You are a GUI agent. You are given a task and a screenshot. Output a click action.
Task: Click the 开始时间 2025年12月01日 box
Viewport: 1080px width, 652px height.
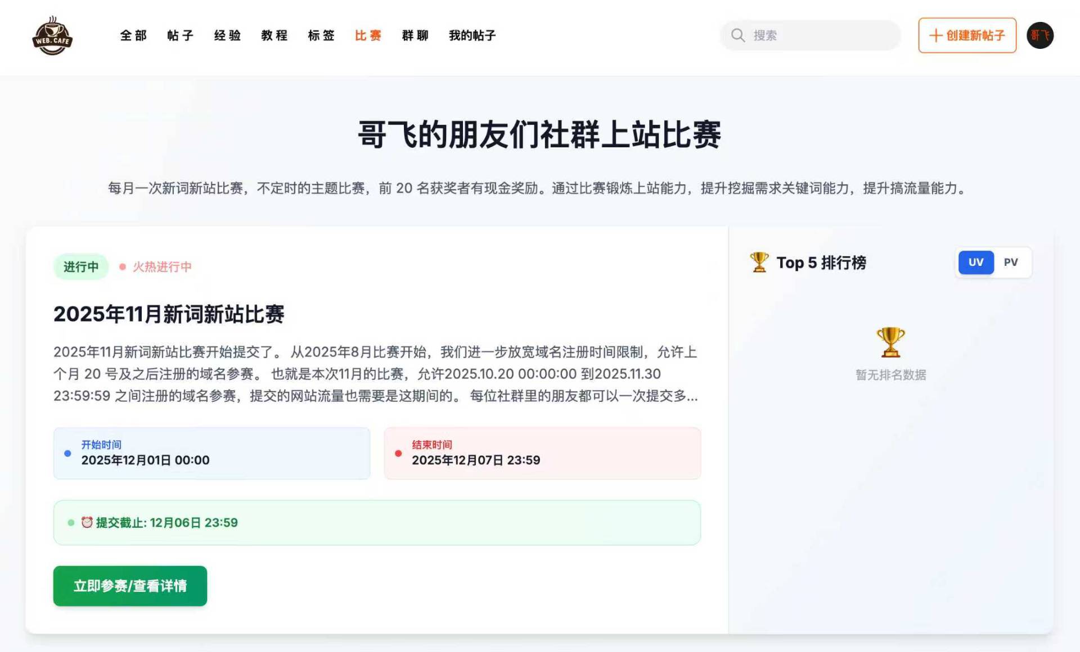click(x=211, y=453)
